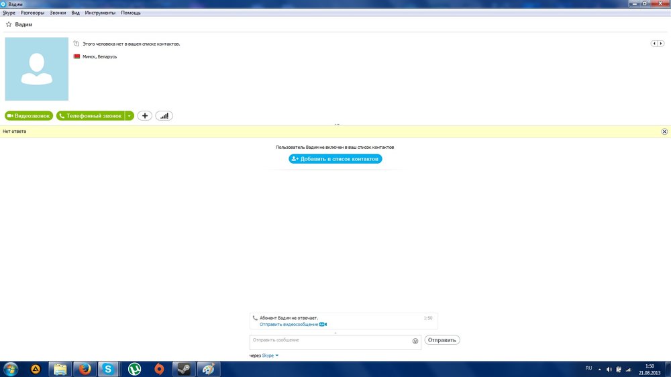The height and width of the screenshot is (377, 671).
Task: Open the Звонки menu
Action: pyautogui.click(x=58, y=13)
